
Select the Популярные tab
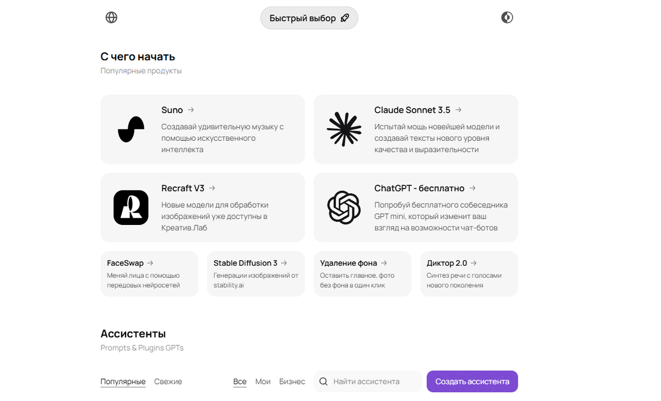[123, 381]
